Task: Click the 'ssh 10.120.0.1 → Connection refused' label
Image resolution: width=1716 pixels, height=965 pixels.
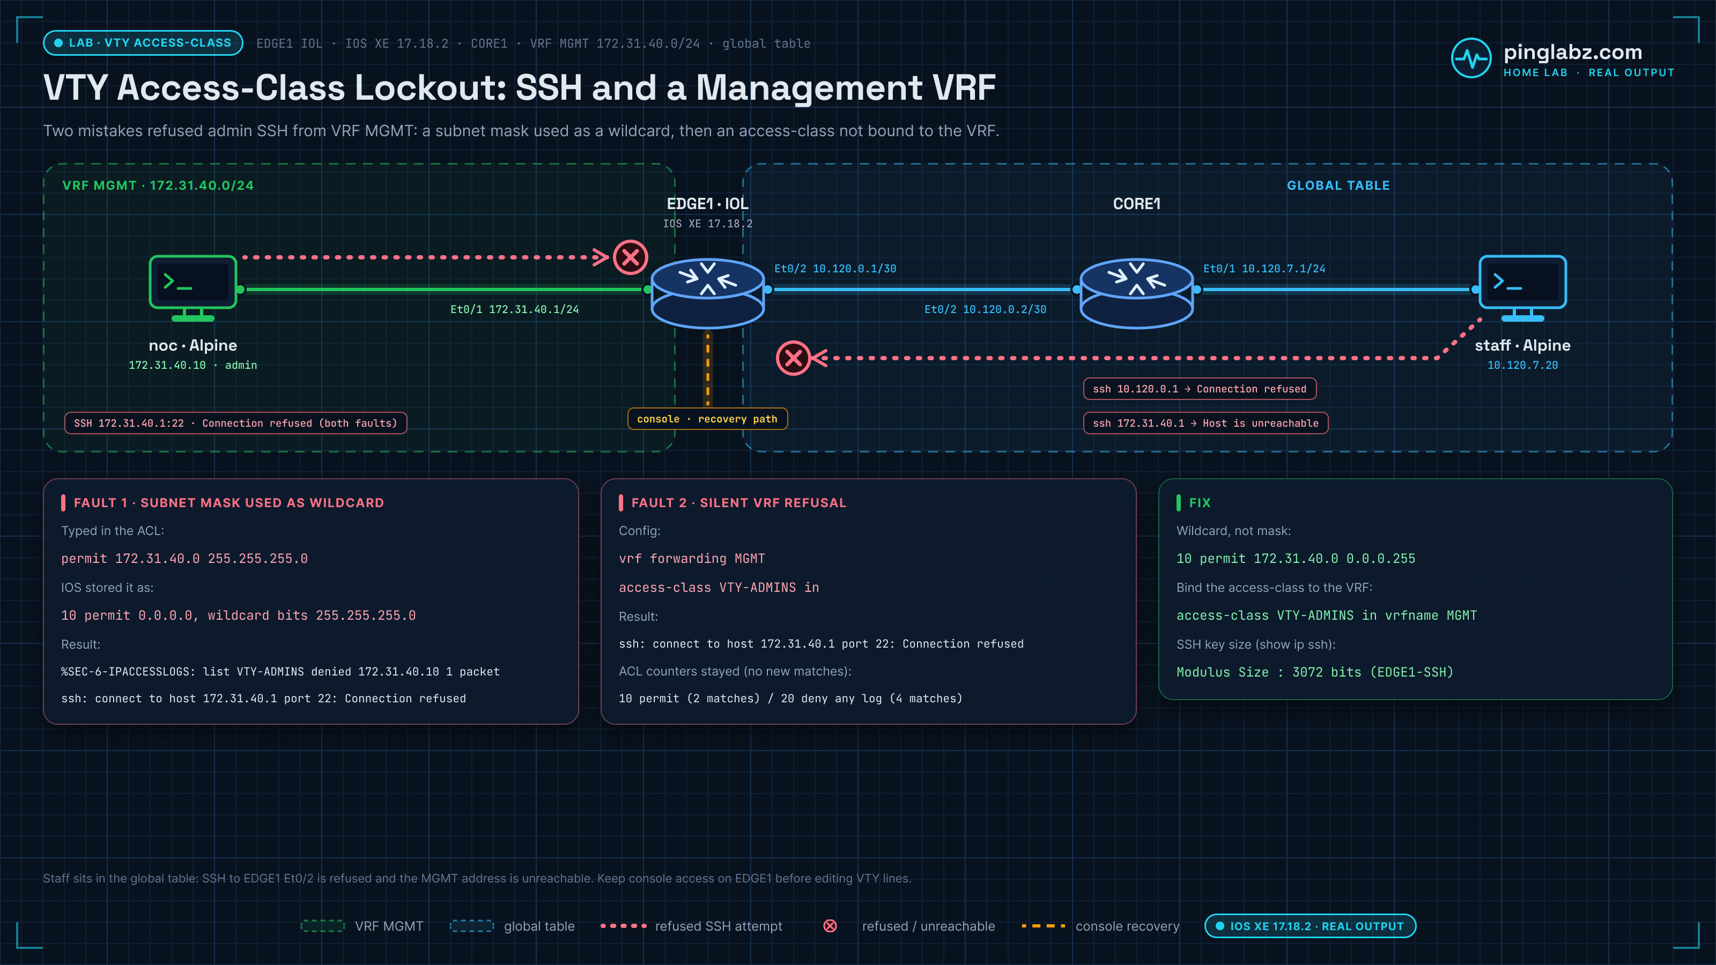Action: pyautogui.click(x=1200, y=389)
